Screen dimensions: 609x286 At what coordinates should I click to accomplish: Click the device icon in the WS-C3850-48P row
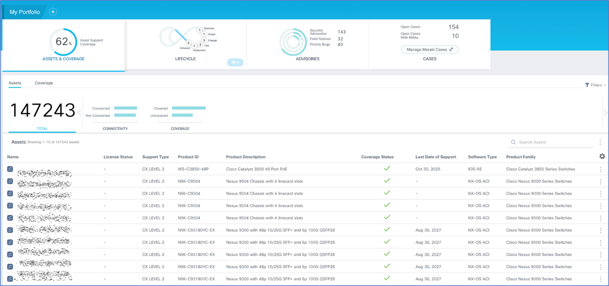coord(10,169)
